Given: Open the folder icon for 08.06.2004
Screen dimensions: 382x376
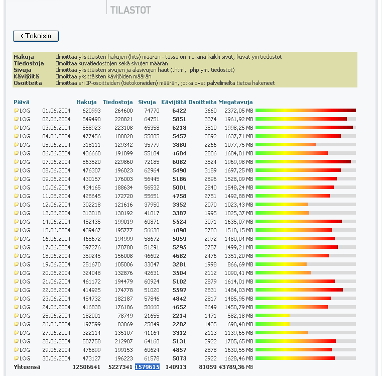Looking at the screenshot, I should 17,170.
